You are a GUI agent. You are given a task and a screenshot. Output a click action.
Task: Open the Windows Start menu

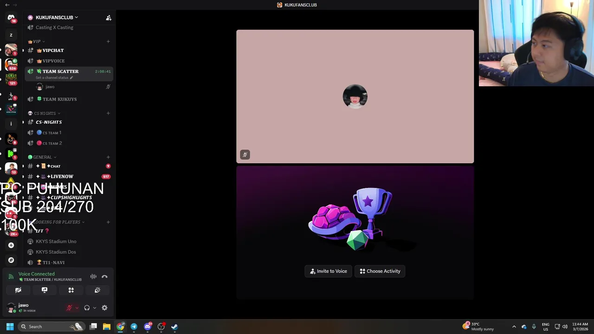click(x=10, y=327)
